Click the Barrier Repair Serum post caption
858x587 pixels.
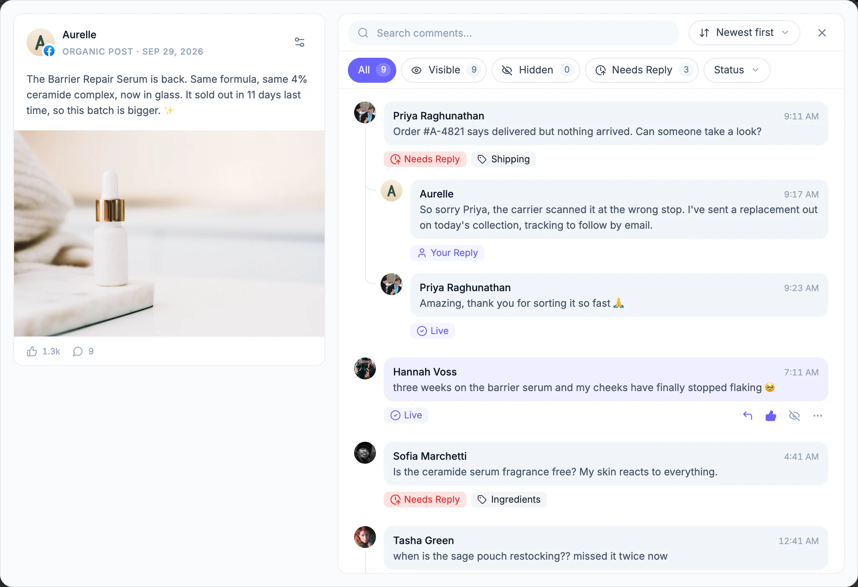[x=167, y=95]
